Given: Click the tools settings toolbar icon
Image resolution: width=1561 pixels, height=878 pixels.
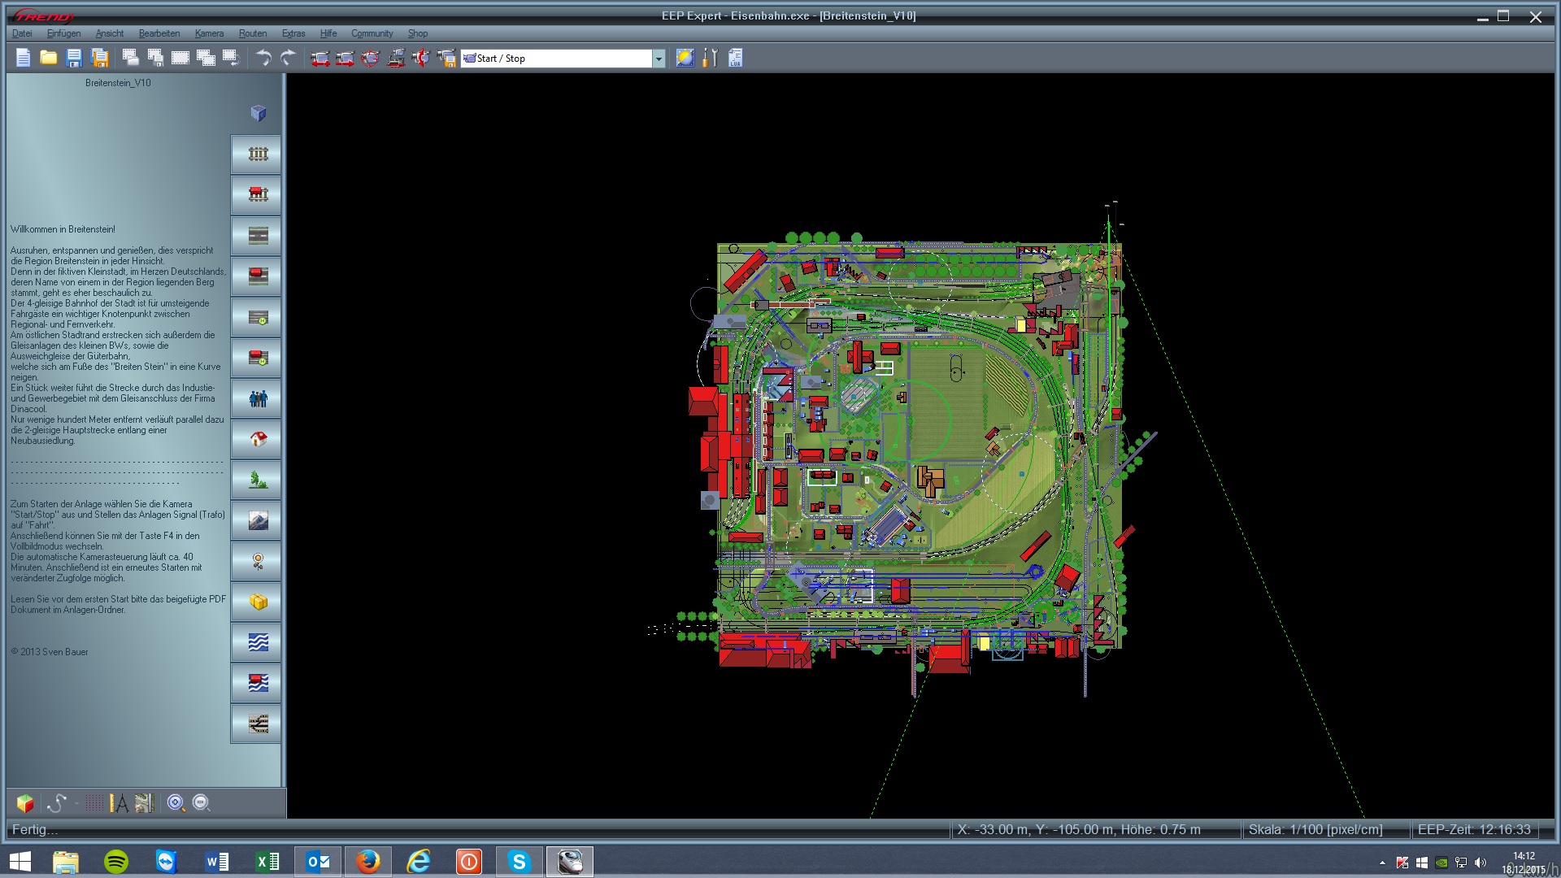Looking at the screenshot, I should pyautogui.click(x=710, y=58).
